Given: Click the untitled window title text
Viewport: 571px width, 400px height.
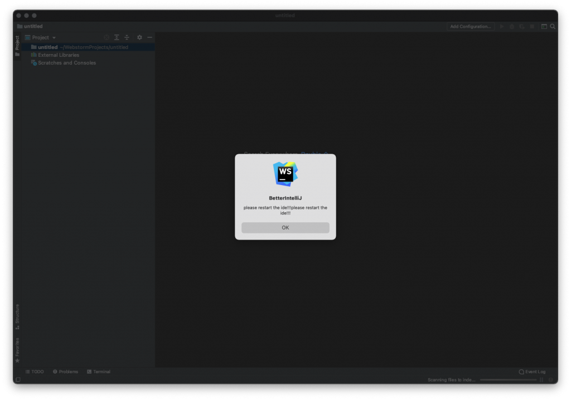Looking at the screenshot, I should [x=285, y=16].
